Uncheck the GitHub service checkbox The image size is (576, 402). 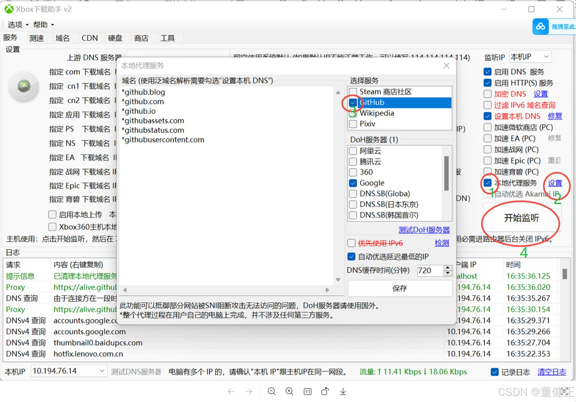click(353, 102)
